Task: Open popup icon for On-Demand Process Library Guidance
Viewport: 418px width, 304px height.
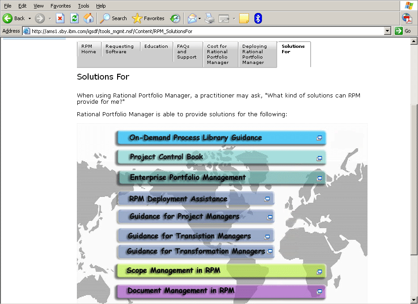Action: [x=319, y=138]
